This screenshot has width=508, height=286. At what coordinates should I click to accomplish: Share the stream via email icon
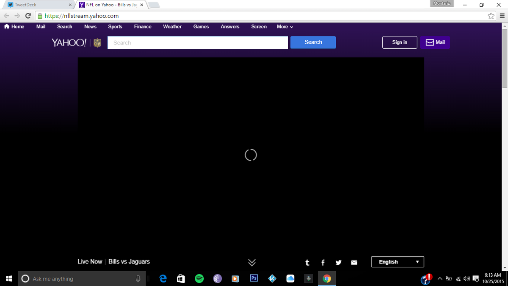pyautogui.click(x=354, y=262)
